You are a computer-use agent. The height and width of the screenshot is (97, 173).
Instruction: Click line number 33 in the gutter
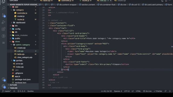coord(43,44)
